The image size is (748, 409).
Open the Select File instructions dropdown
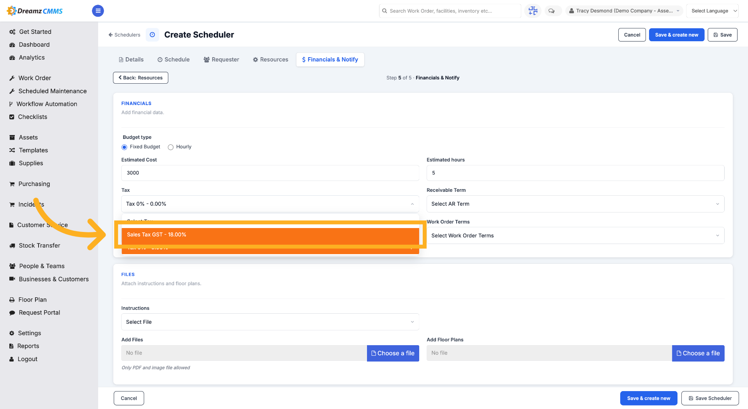pyautogui.click(x=270, y=322)
